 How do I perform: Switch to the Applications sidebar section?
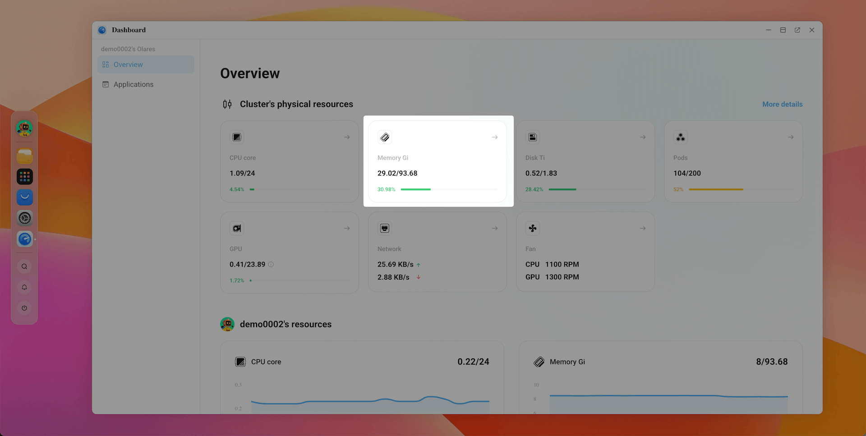coord(133,84)
